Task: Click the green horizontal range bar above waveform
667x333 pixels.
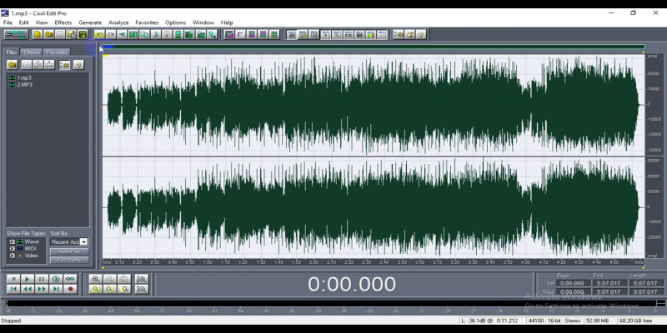Action: tap(373, 47)
